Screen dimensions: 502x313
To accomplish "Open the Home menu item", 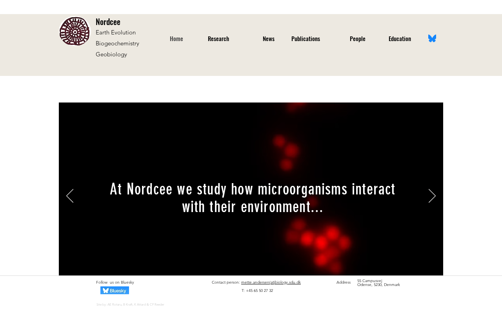I will (176, 38).
